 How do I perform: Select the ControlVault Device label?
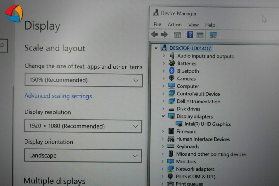click(198, 94)
